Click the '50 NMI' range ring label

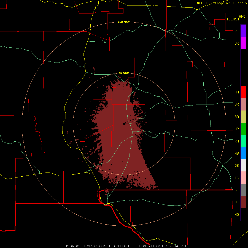(124, 73)
